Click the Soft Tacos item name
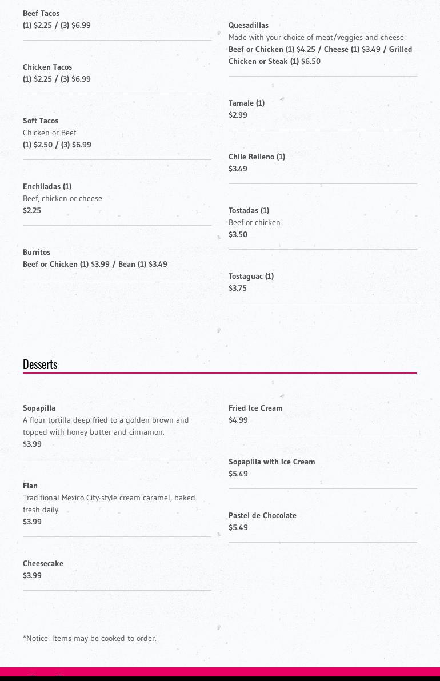Image resolution: width=440 pixels, height=681 pixels. pos(41,121)
